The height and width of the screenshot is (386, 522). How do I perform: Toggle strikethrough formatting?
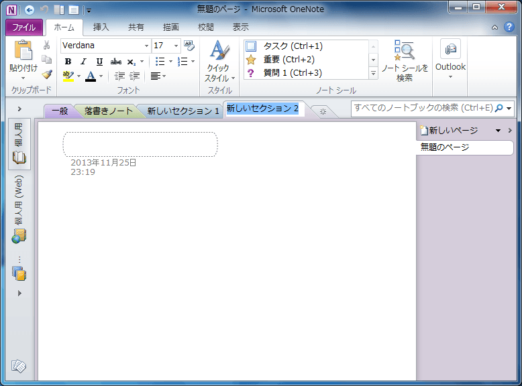(116, 62)
